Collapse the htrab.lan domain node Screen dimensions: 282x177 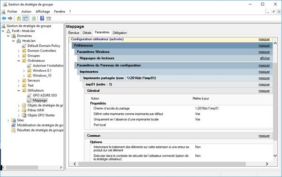point(14,41)
